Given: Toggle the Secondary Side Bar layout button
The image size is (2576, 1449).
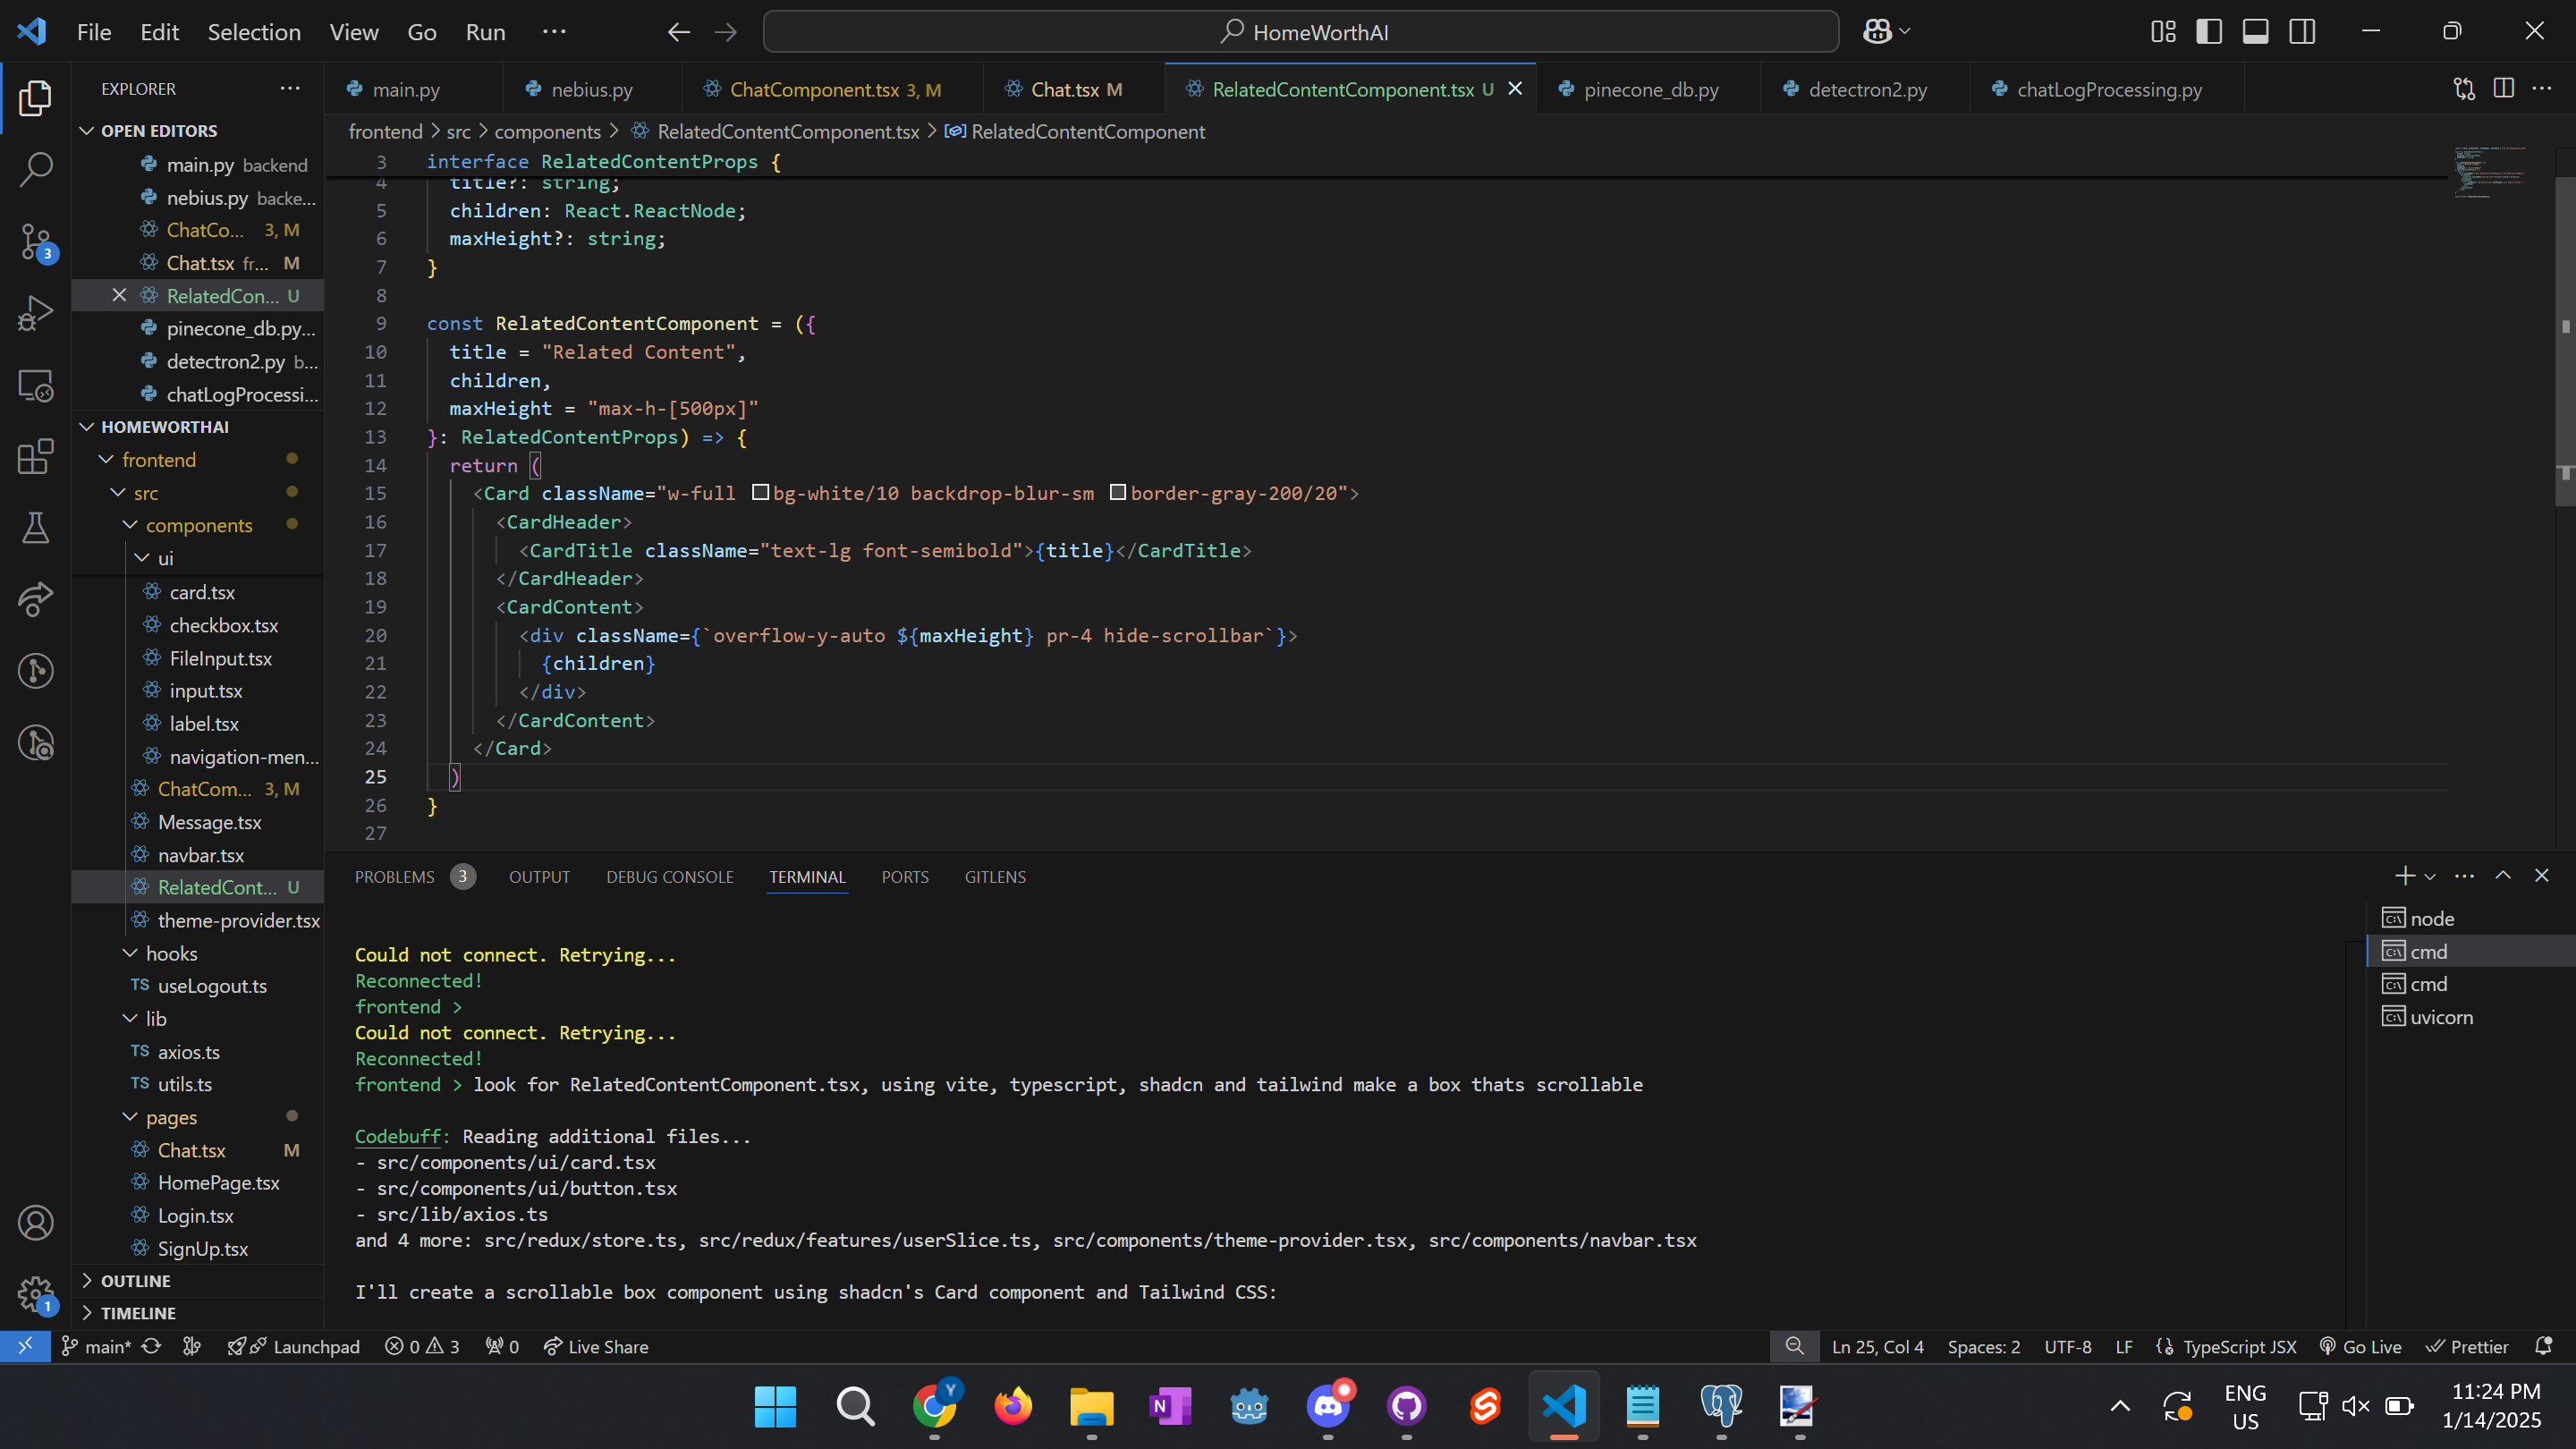Looking at the screenshot, I should click(x=2302, y=32).
